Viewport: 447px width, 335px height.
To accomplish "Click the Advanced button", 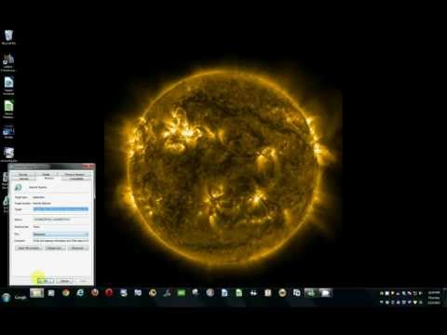I will (78, 248).
